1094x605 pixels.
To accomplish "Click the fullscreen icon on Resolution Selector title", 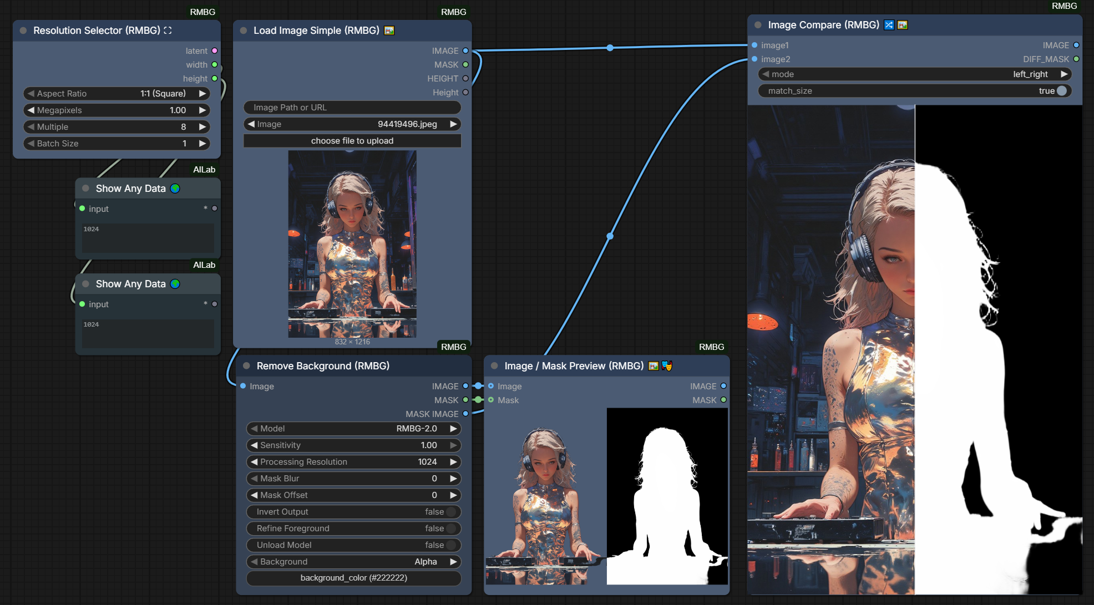I will click(x=168, y=30).
